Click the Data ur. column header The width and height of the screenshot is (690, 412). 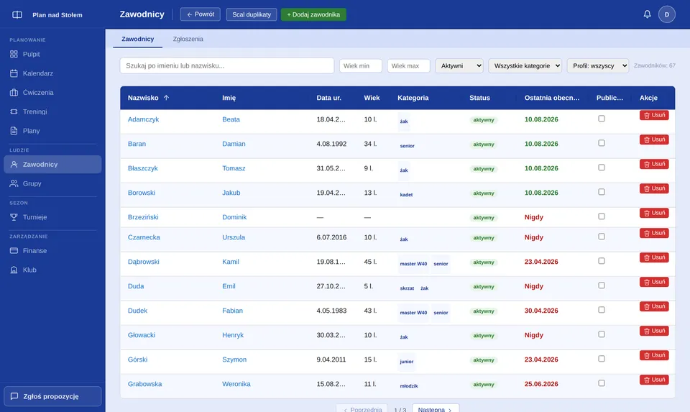[328, 98]
